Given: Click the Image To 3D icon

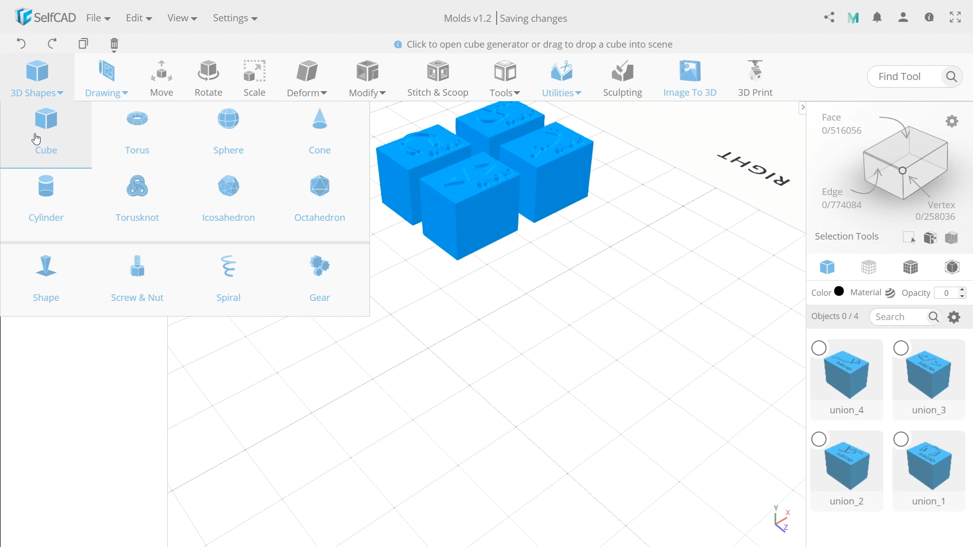Looking at the screenshot, I should [690, 71].
